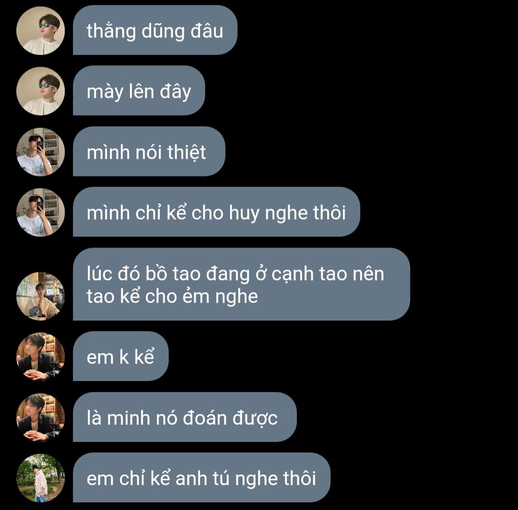Tap avatar next to 'mày lên đây'
518x510 pixels.
(x=40, y=91)
